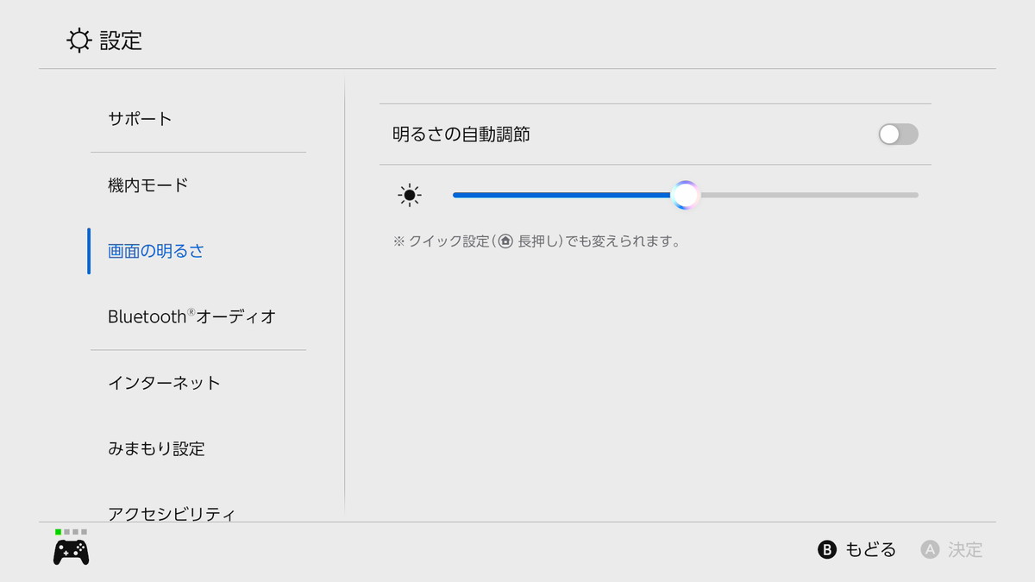Image resolution: width=1035 pixels, height=582 pixels.
Task: Select アクセシビリティ in the sidebar
Action: [x=172, y=513]
